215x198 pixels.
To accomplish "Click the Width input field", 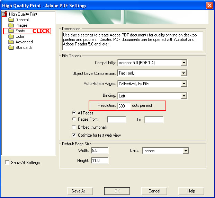I will click(x=100, y=151).
